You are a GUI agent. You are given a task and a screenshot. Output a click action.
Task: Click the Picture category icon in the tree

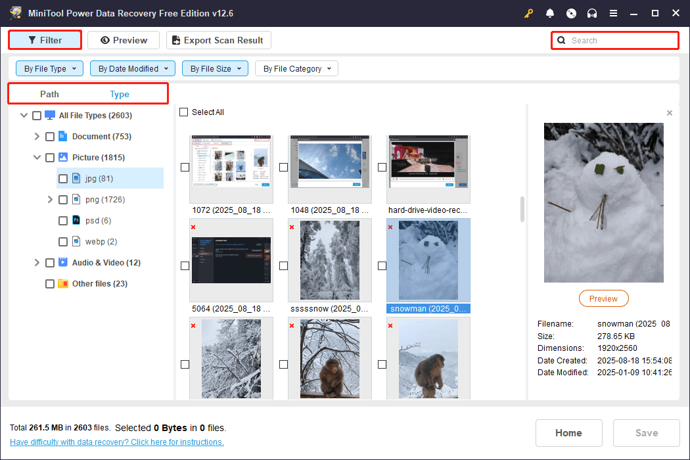pos(62,157)
